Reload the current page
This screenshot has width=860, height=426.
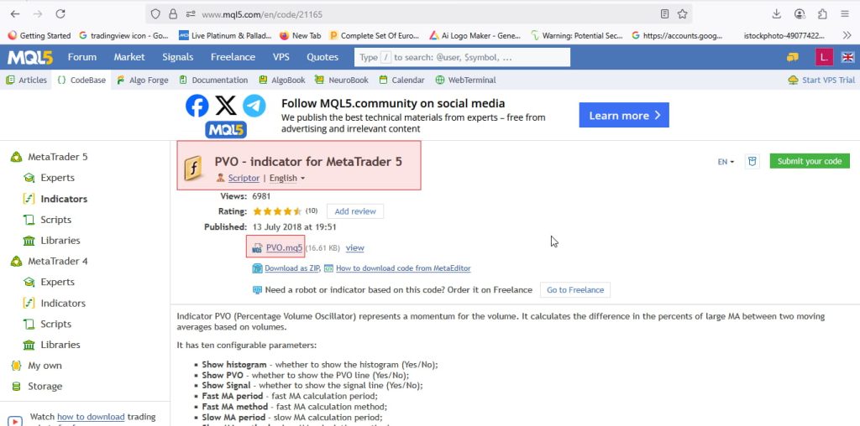coord(60,14)
